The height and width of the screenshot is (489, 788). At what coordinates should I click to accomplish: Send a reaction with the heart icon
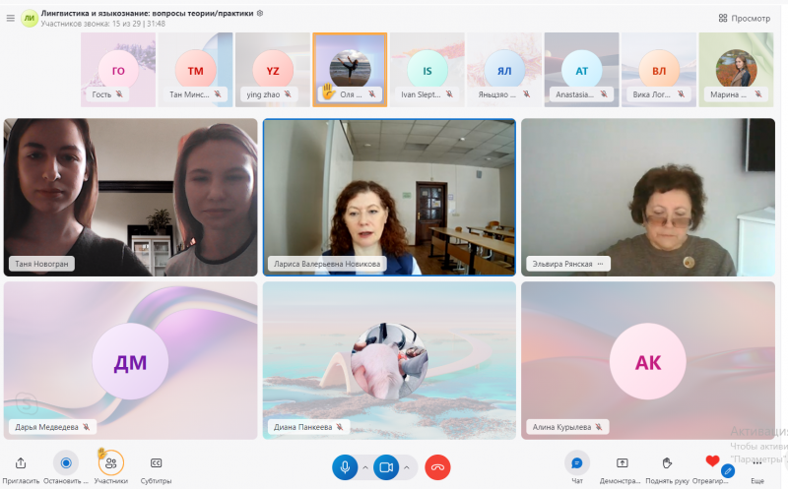coord(712,460)
